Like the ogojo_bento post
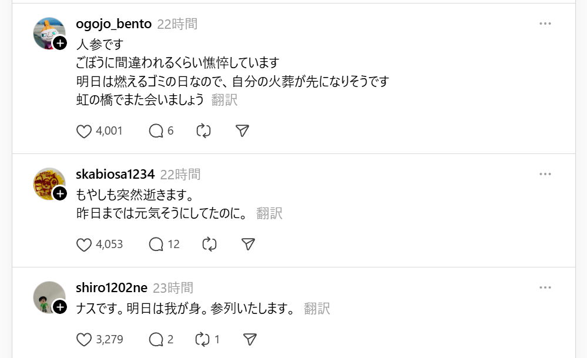The height and width of the screenshot is (358, 587). [85, 131]
